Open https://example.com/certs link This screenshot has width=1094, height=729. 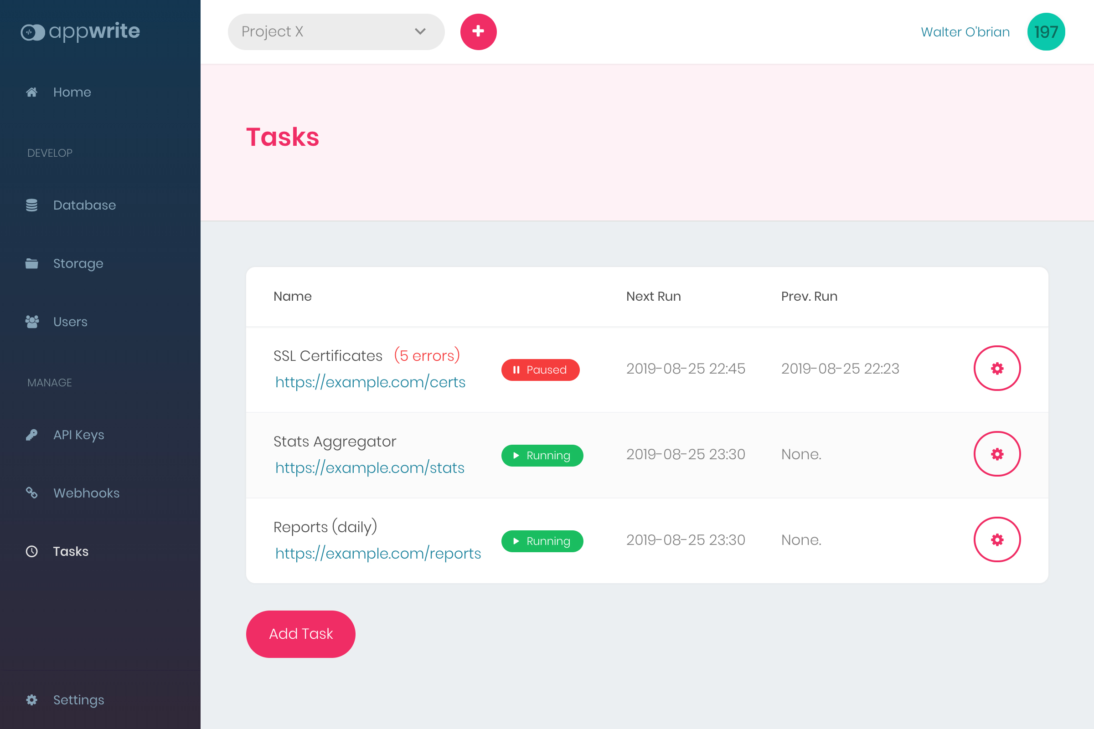(x=370, y=382)
